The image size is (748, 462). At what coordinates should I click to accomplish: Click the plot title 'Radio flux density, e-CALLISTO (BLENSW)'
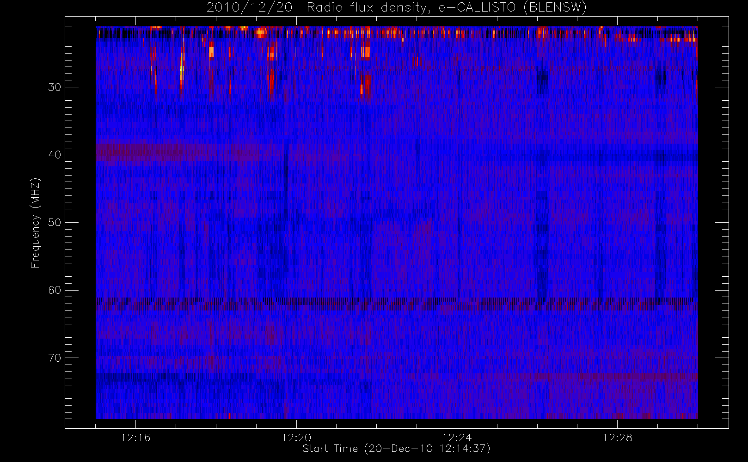point(447,8)
